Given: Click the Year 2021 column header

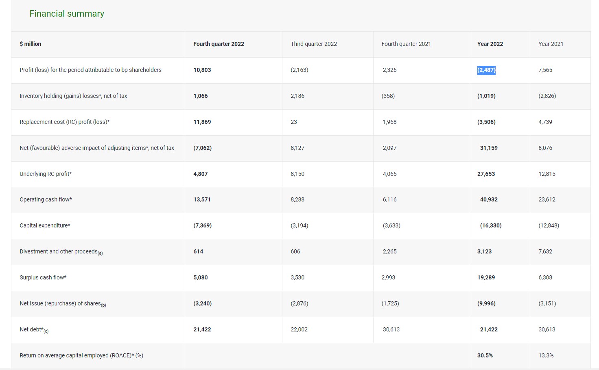Looking at the screenshot, I should coord(551,44).
